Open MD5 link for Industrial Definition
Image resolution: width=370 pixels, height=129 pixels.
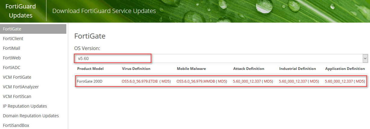click(x=314, y=81)
